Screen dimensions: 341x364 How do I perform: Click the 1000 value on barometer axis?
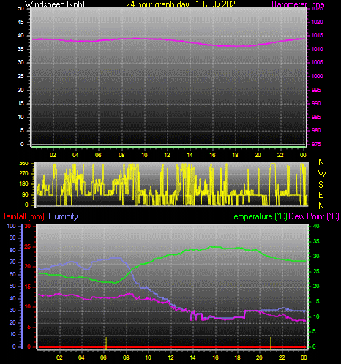317,76
